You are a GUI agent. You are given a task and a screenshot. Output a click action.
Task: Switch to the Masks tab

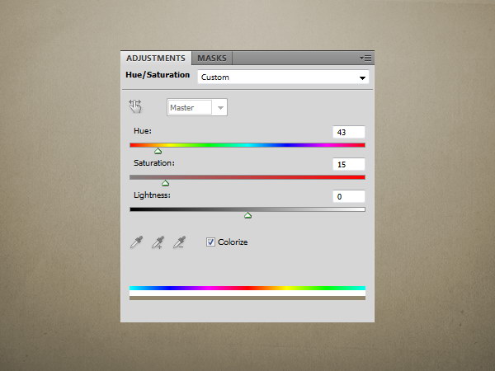click(x=212, y=58)
